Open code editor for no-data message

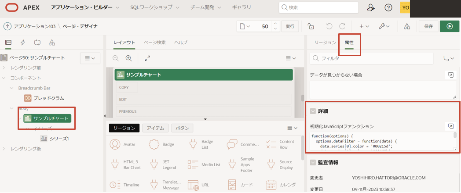pyautogui.click(x=450, y=75)
